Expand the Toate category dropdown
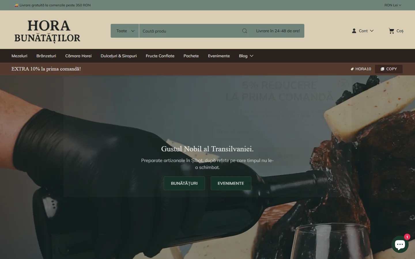The height and width of the screenshot is (259, 415). point(125,31)
